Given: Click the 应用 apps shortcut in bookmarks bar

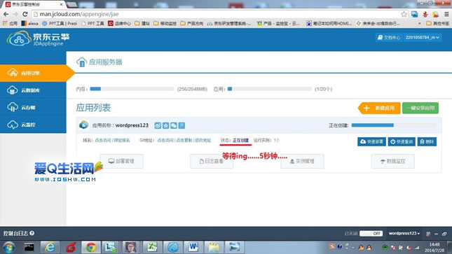Looking at the screenshot, I should point(10,23).
